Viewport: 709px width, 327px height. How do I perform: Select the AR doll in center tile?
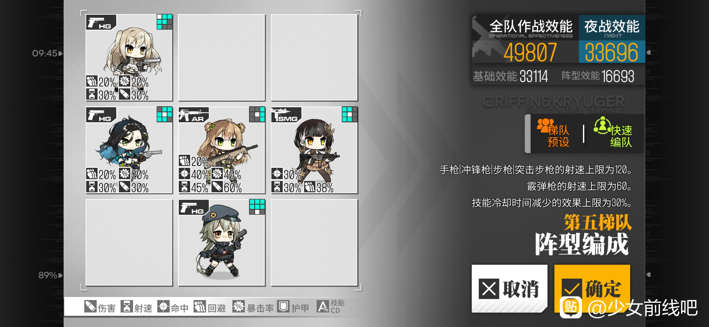pyautogui.click(x=221, y=150)
